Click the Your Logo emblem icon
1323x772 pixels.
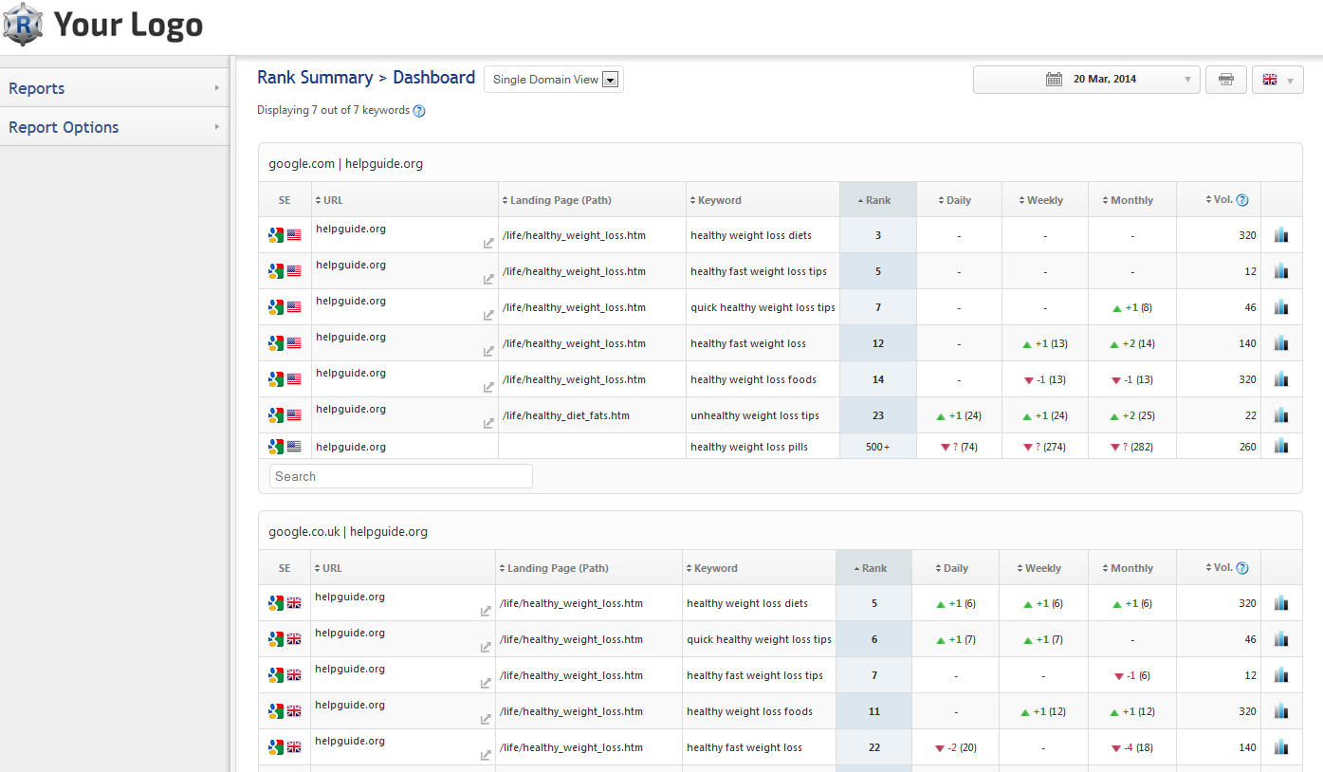24,26
